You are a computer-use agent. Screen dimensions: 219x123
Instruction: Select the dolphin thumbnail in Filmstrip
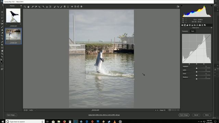tap(13, 35)
